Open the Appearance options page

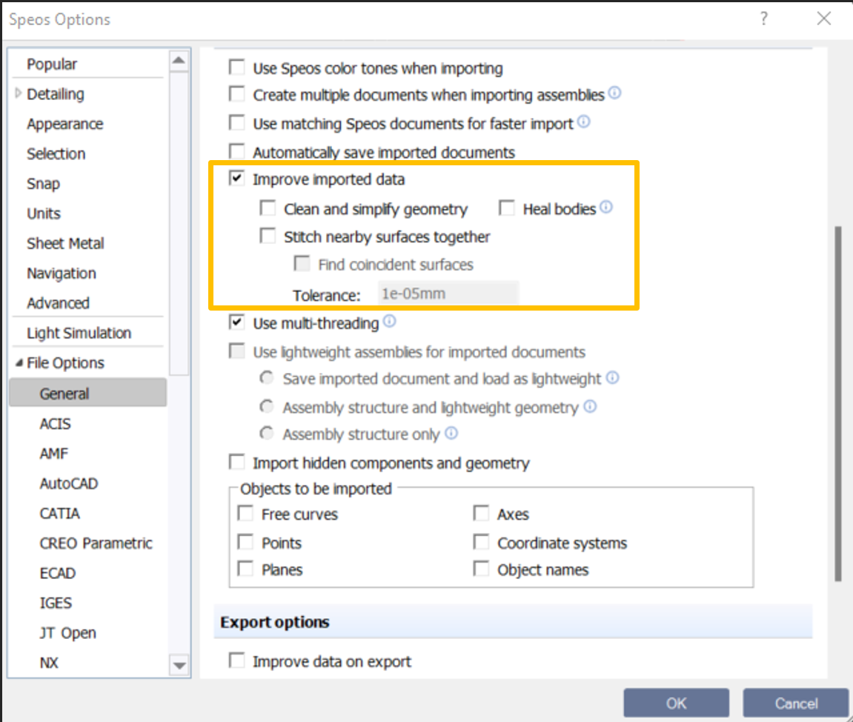tap(64, 124)
